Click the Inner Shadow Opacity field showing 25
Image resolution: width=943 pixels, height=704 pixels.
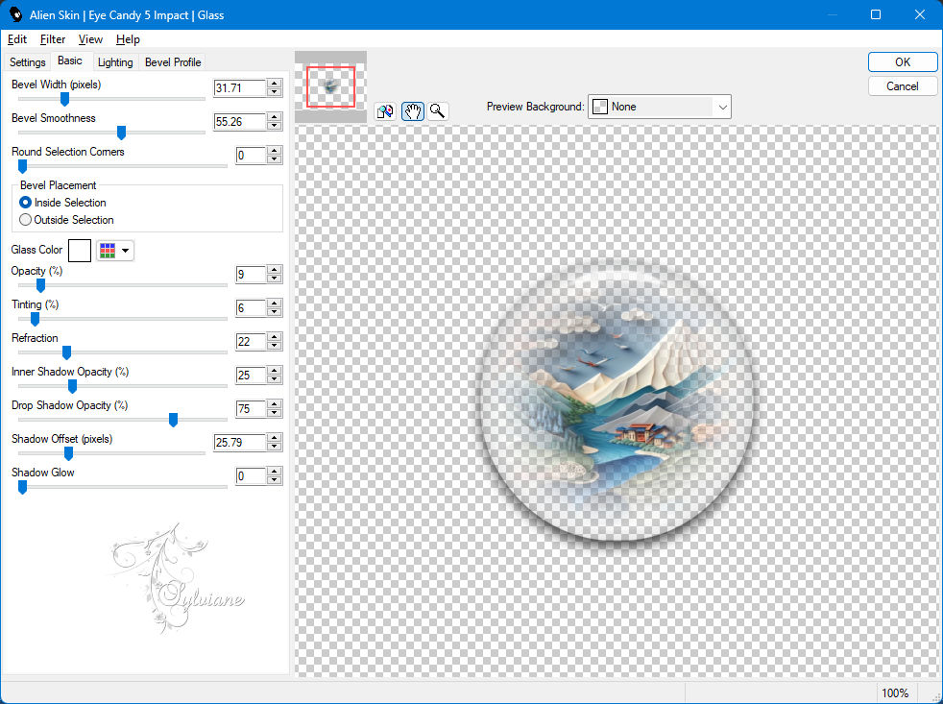click(251, 376)
